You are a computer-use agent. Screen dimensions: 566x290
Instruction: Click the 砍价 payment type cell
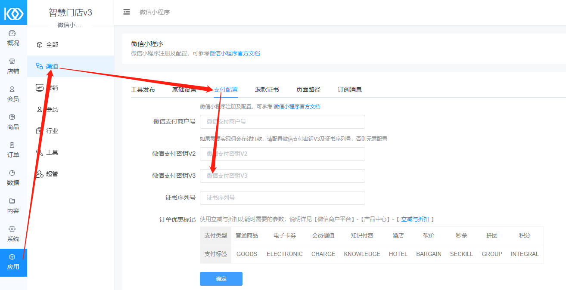pos(429,236)
